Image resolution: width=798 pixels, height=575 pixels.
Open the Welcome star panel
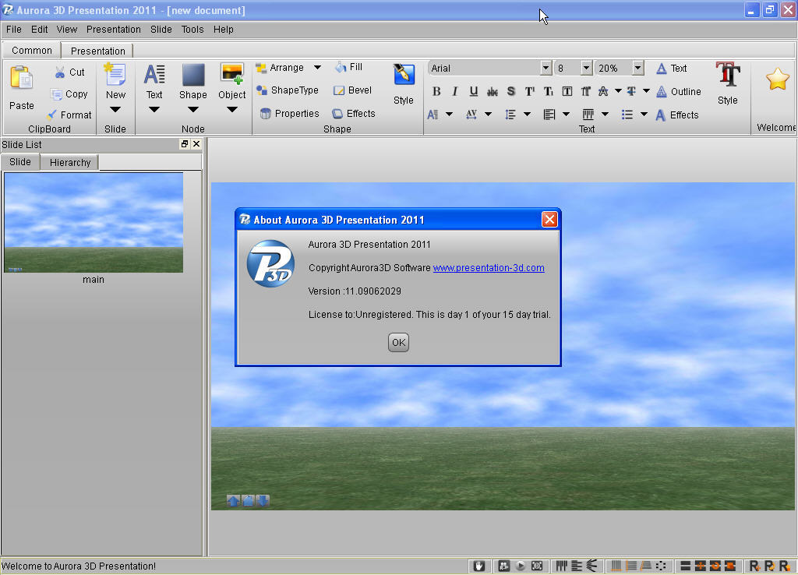tap(776, 78)
